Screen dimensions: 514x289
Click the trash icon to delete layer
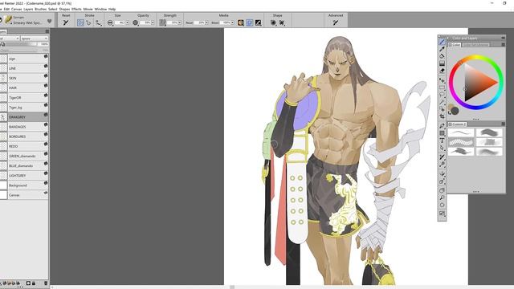tap(46, 283)
